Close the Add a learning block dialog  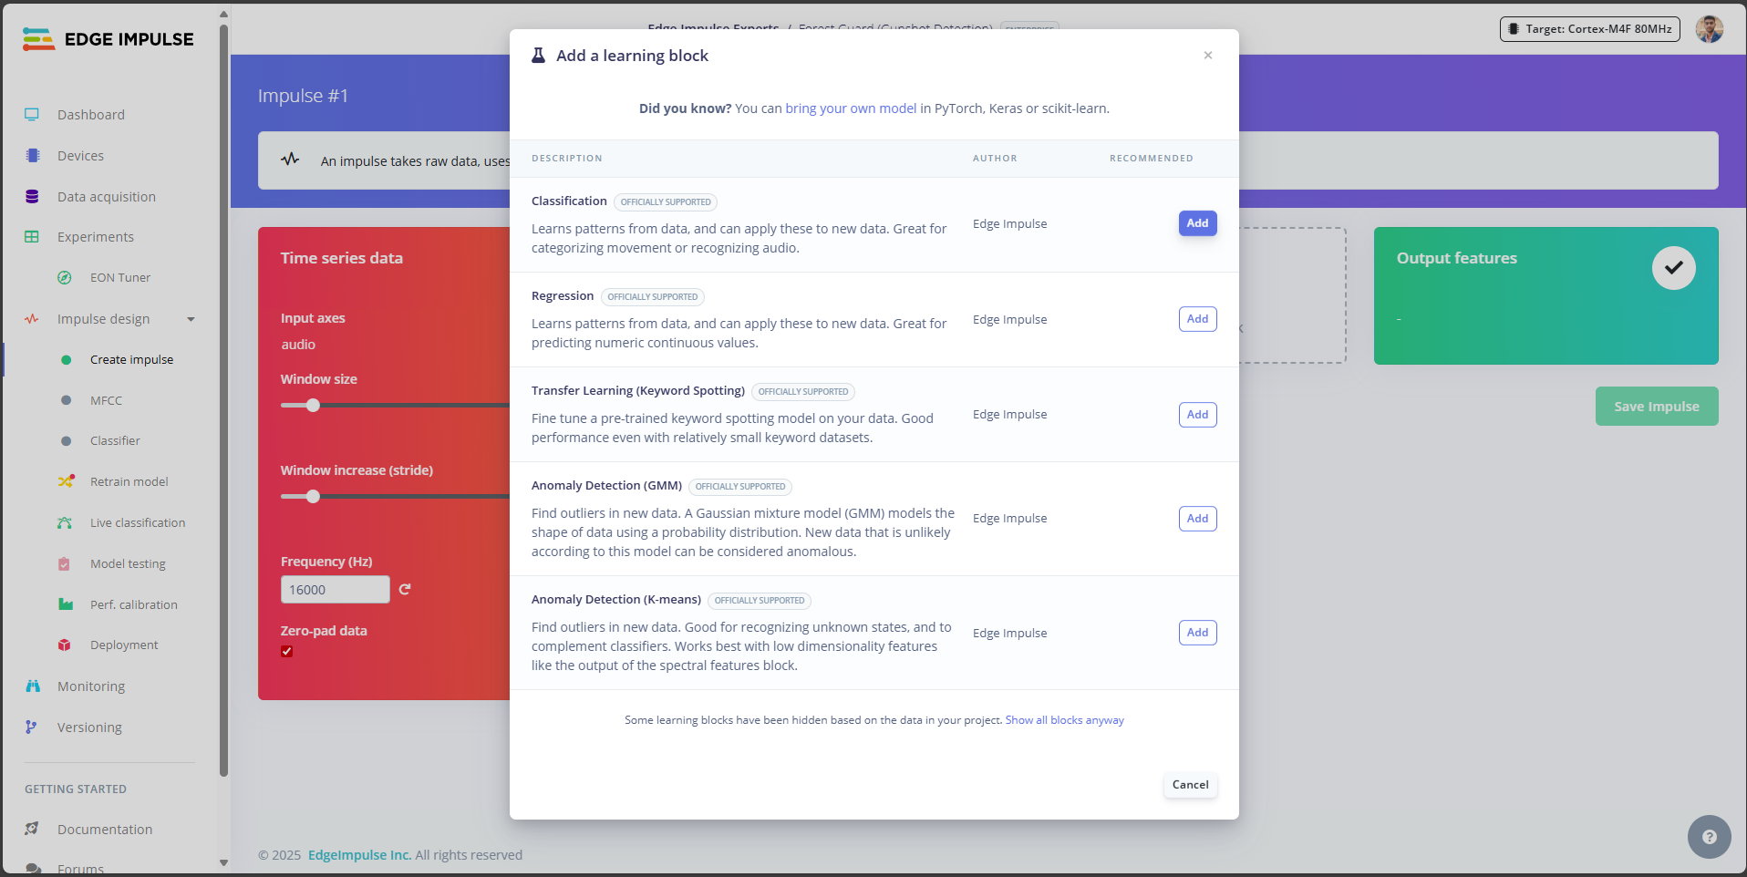tap(1208, 56)
